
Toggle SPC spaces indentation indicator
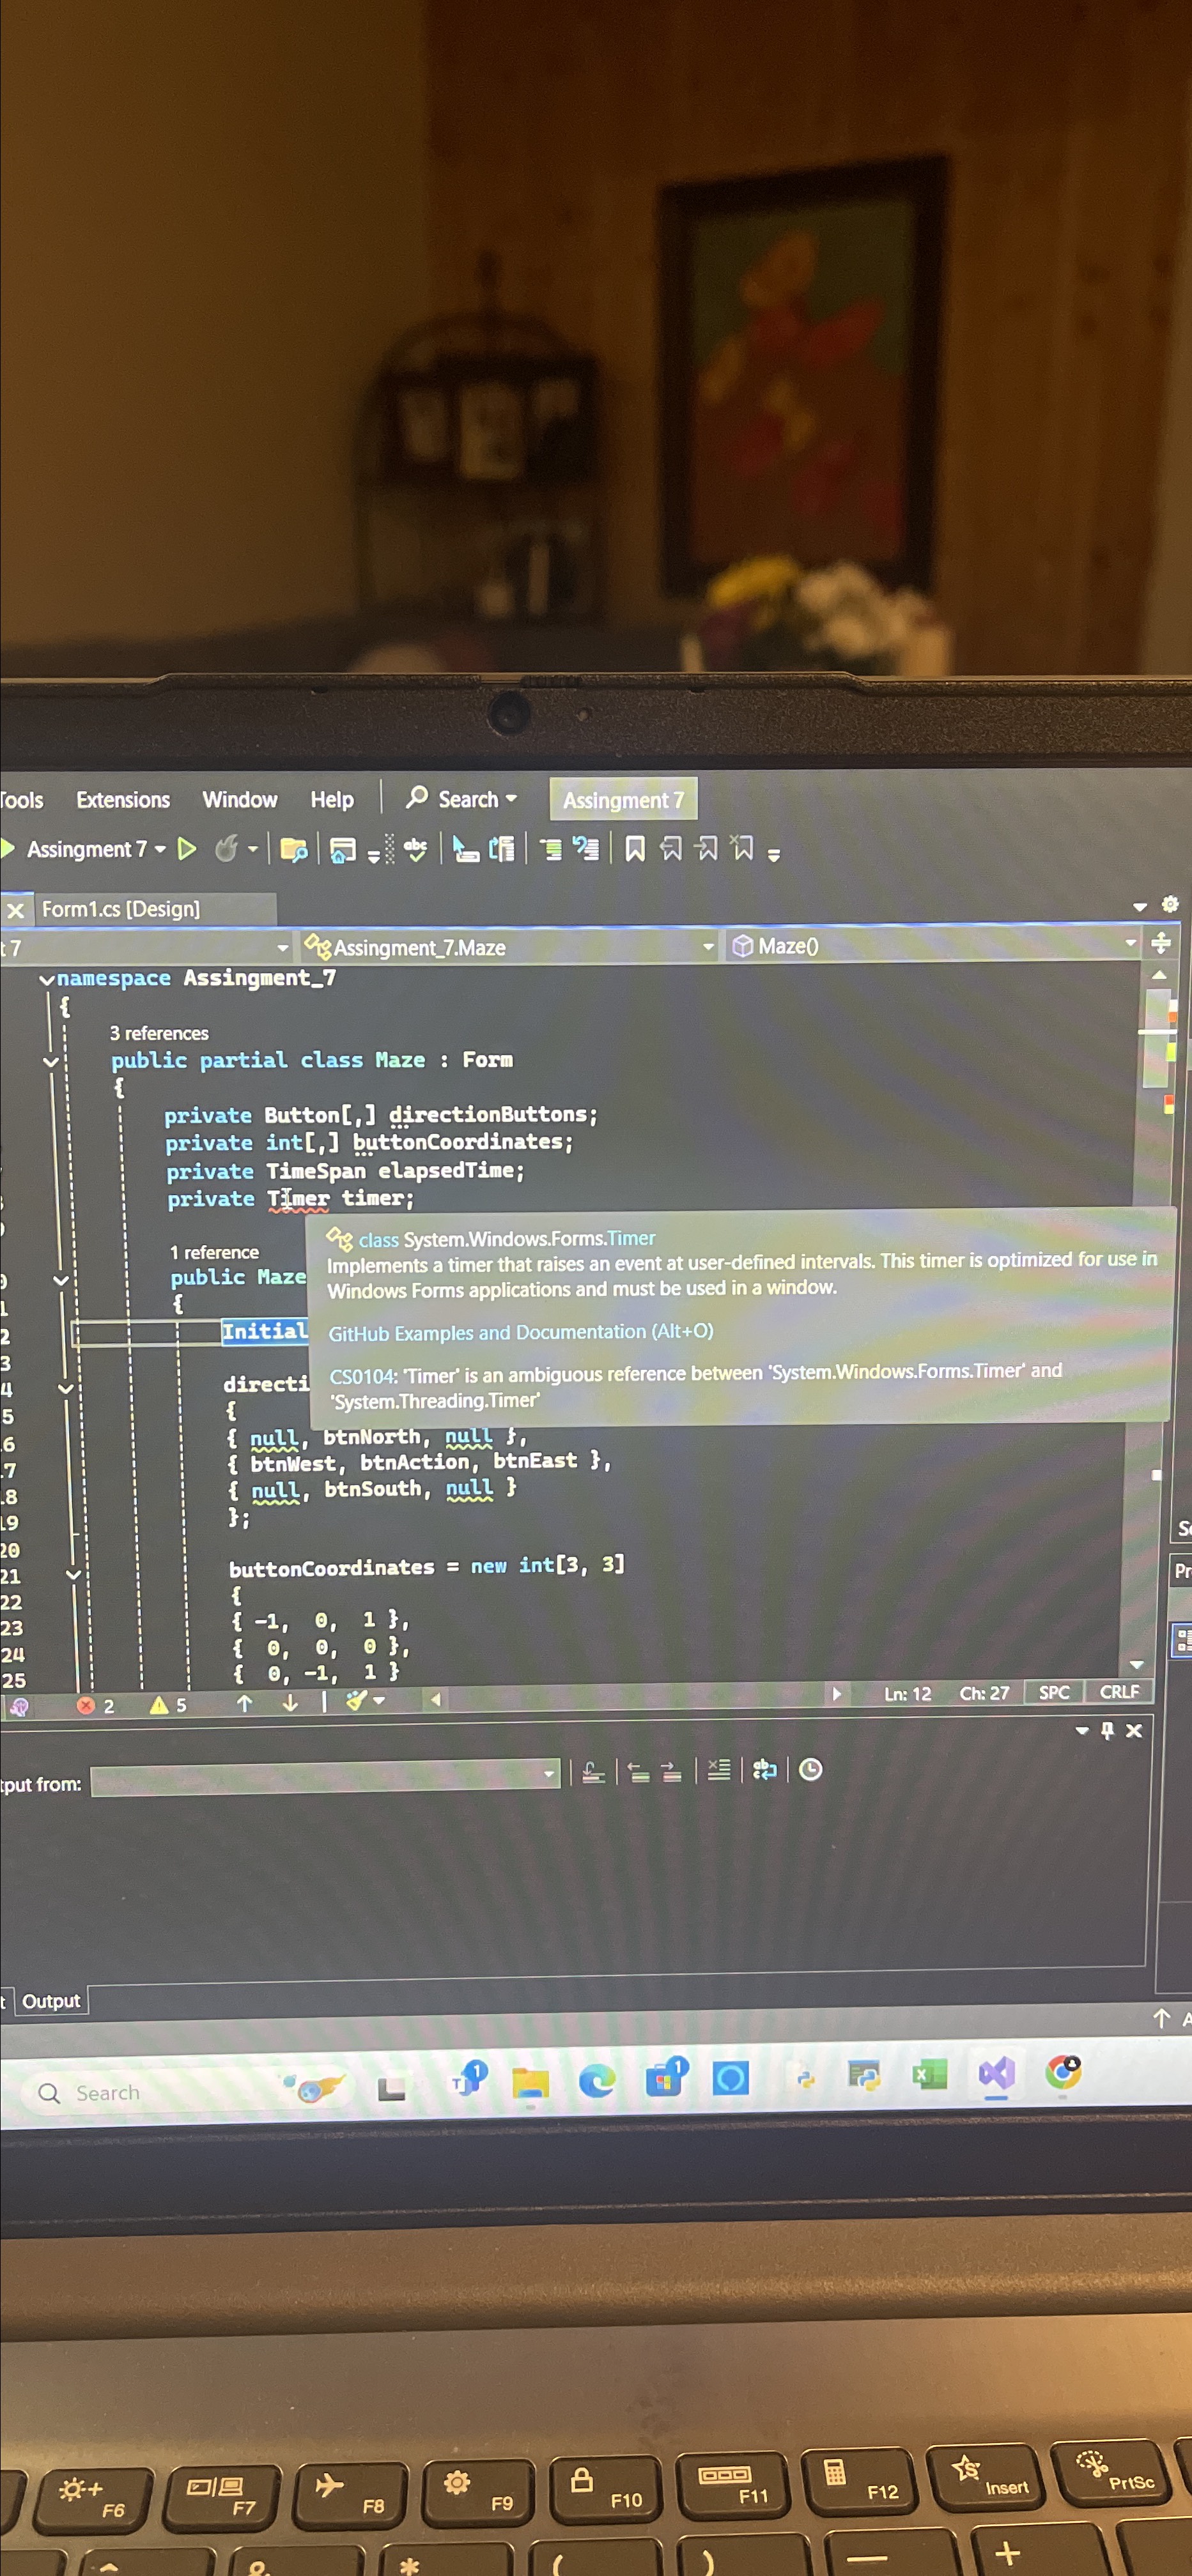(1054, 1693)
